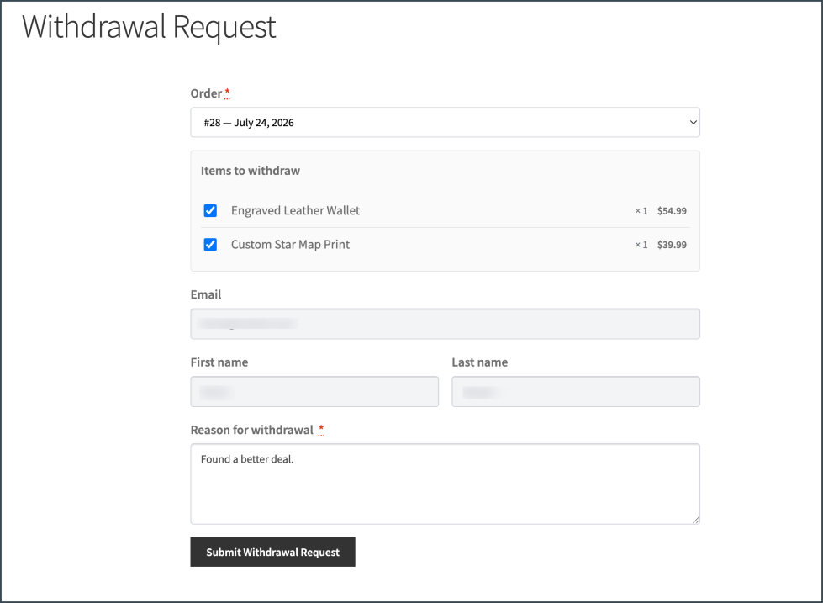Viewport: 823px width, 603px height.
Task: Click the Email field label
Action: pyautogui.click(x=206, y=294)
